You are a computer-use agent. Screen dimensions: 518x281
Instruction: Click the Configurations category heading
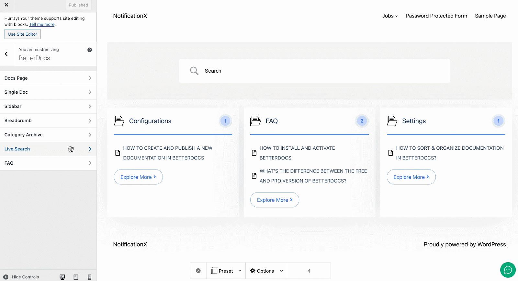click(150, 121)
